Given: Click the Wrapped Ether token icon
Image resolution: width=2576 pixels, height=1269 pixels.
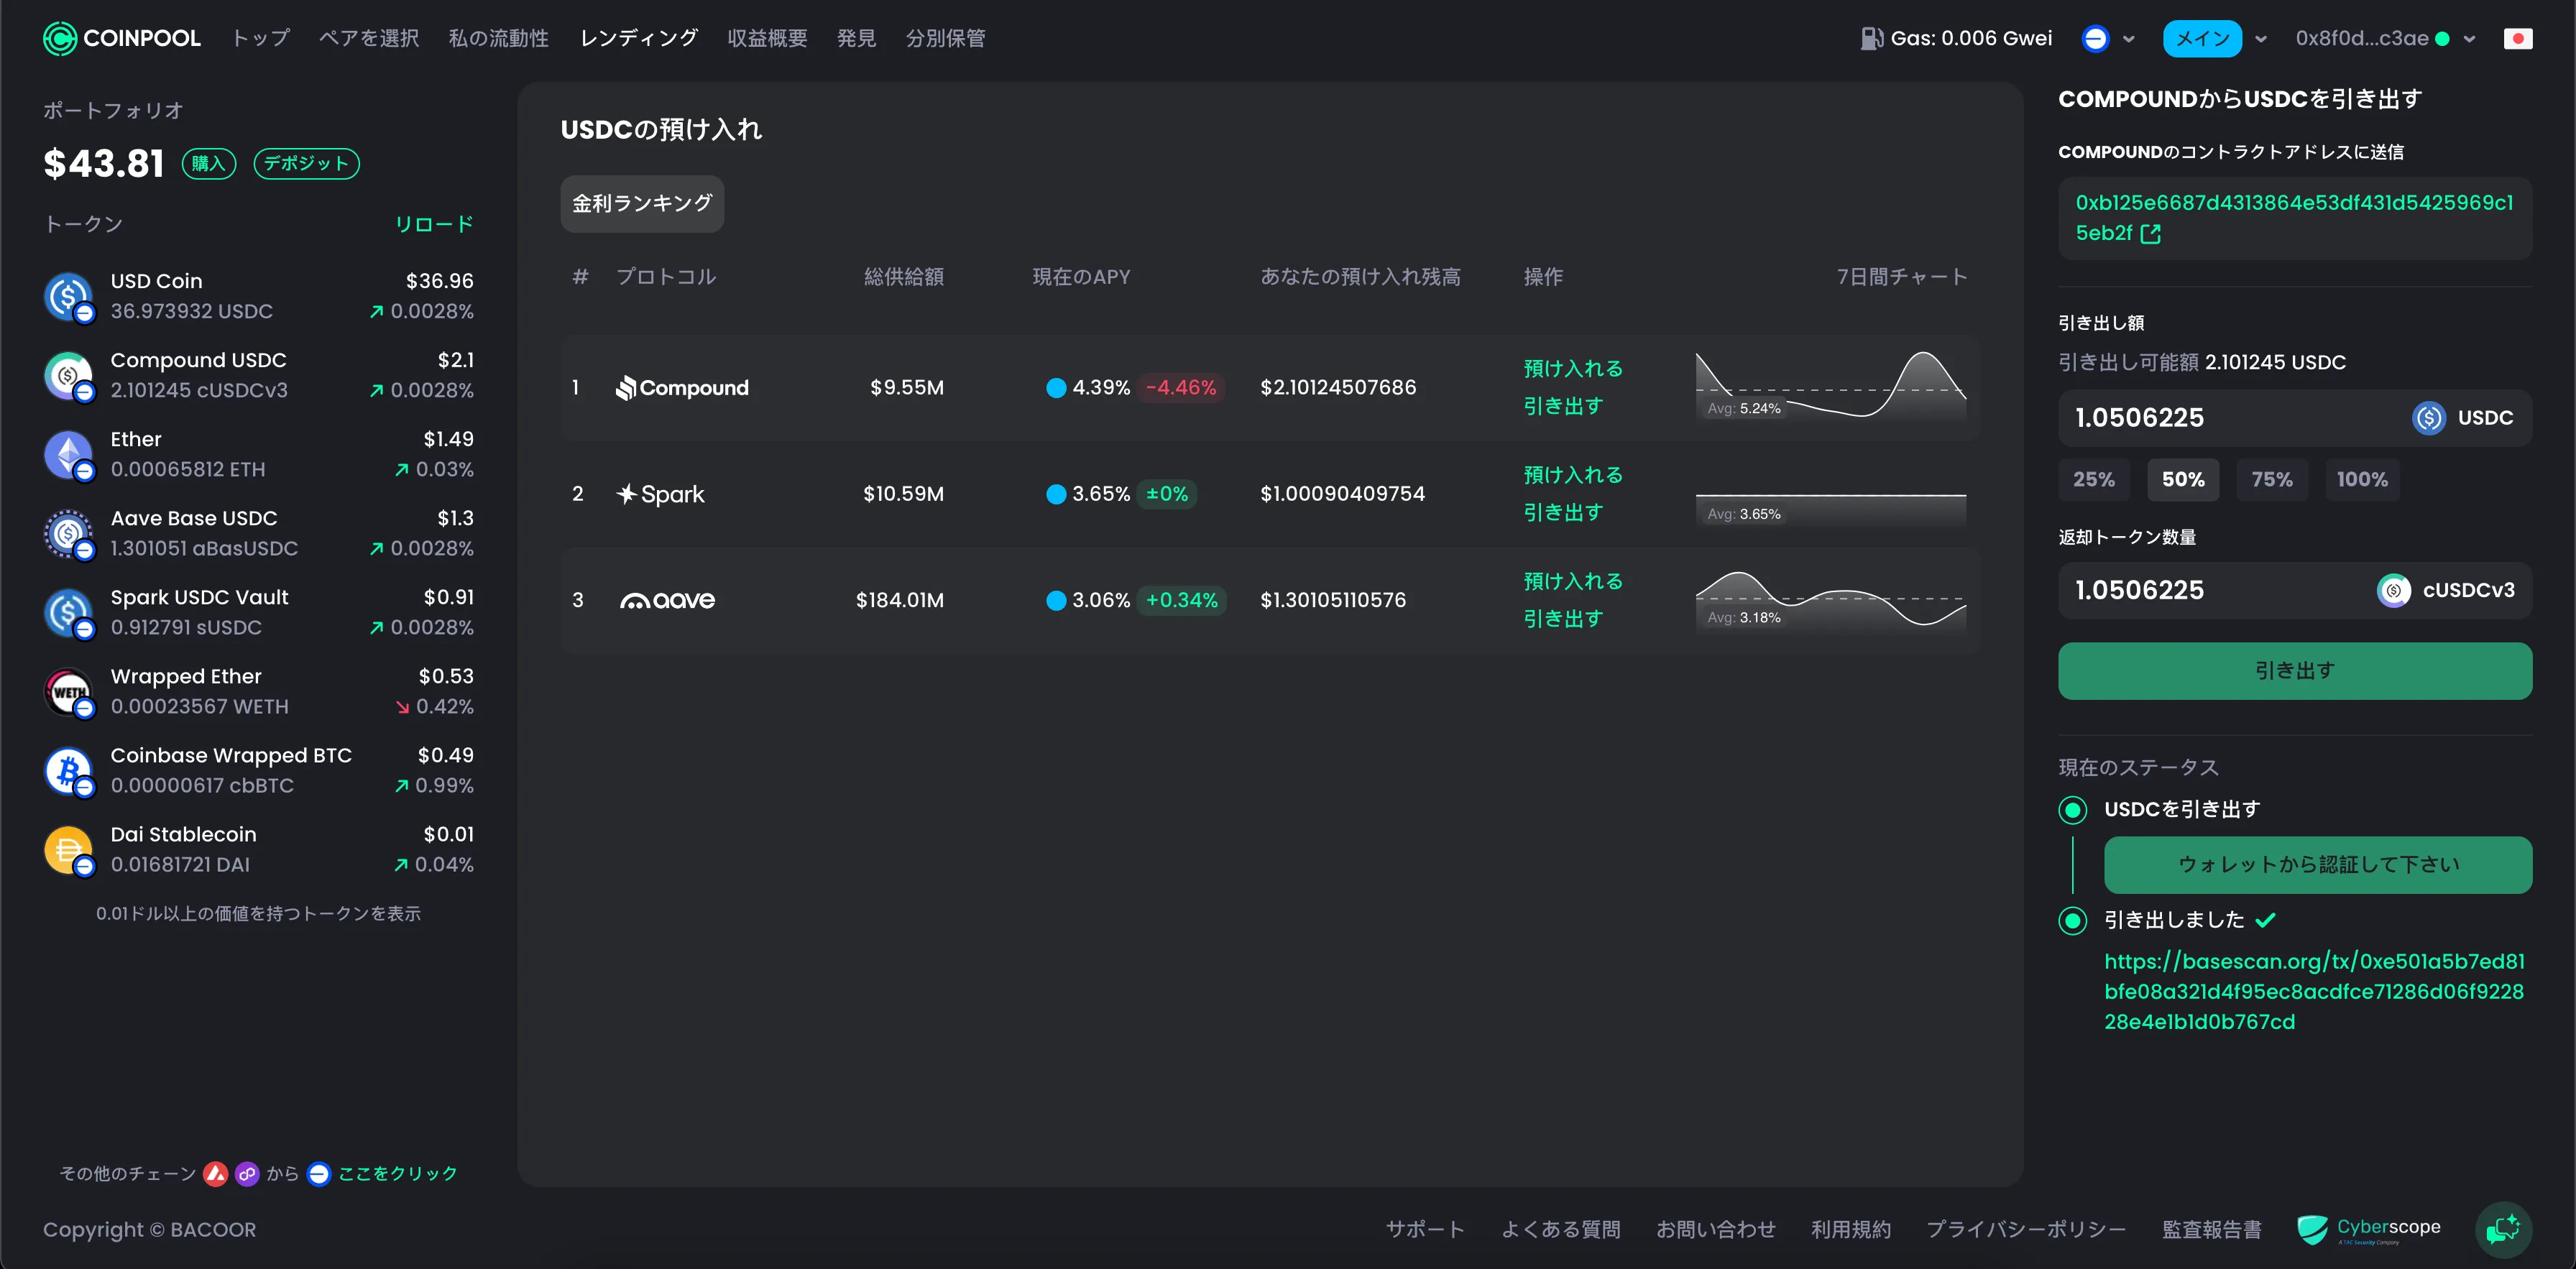Looking at the screenshot, I should [x=68, y=692].
